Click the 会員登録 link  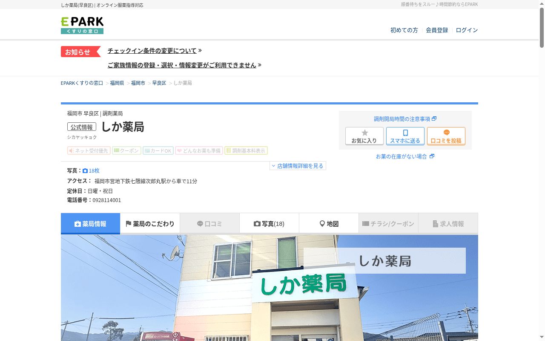437,30
